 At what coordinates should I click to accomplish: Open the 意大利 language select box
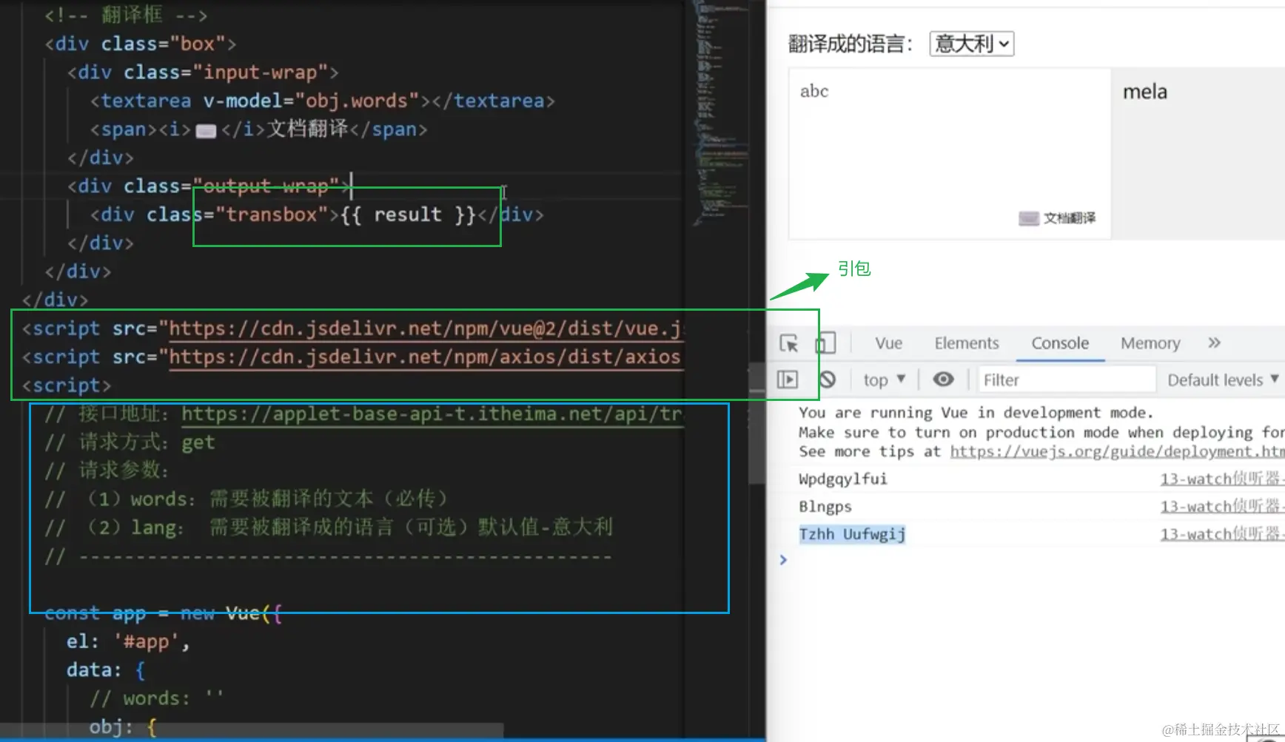[971, 44]
